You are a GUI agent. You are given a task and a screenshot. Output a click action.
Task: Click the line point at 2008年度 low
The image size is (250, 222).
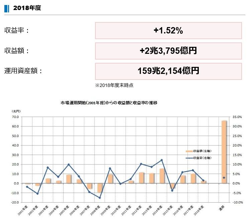click(x=99, y=198)
